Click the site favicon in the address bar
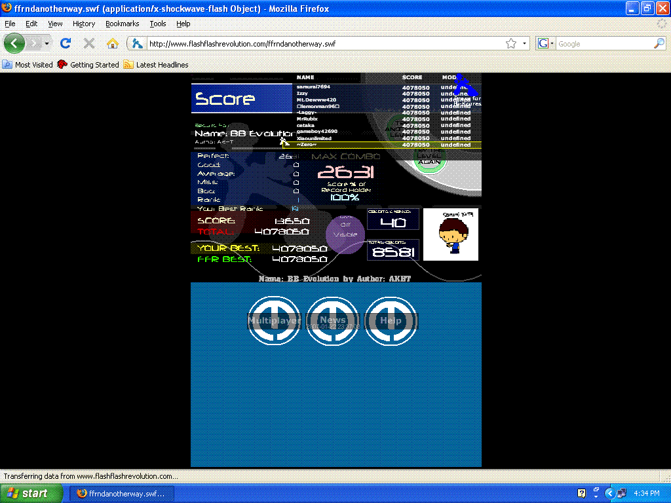This screenshot has height=503, width=671. [x=137, y=44]
